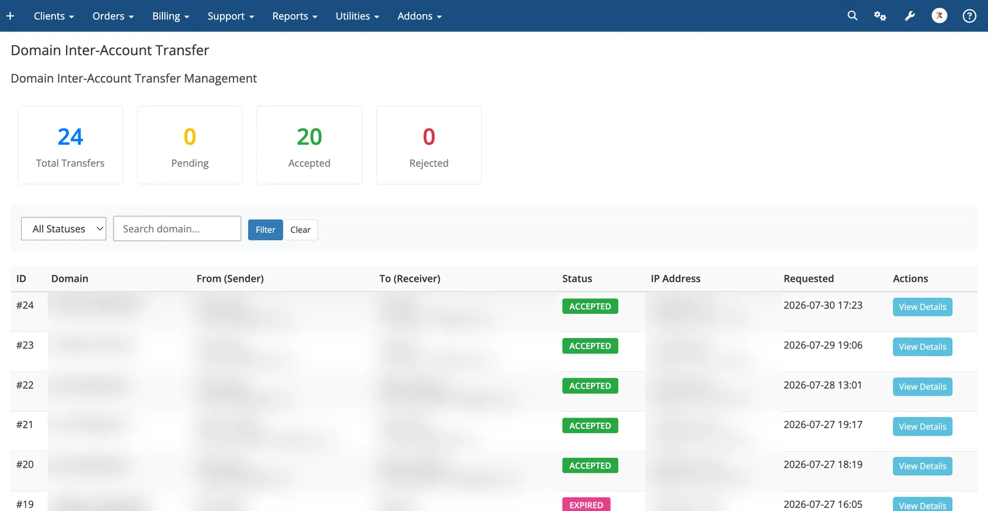
Task: Apply the Filter button
Action: [x=266, y=230]
